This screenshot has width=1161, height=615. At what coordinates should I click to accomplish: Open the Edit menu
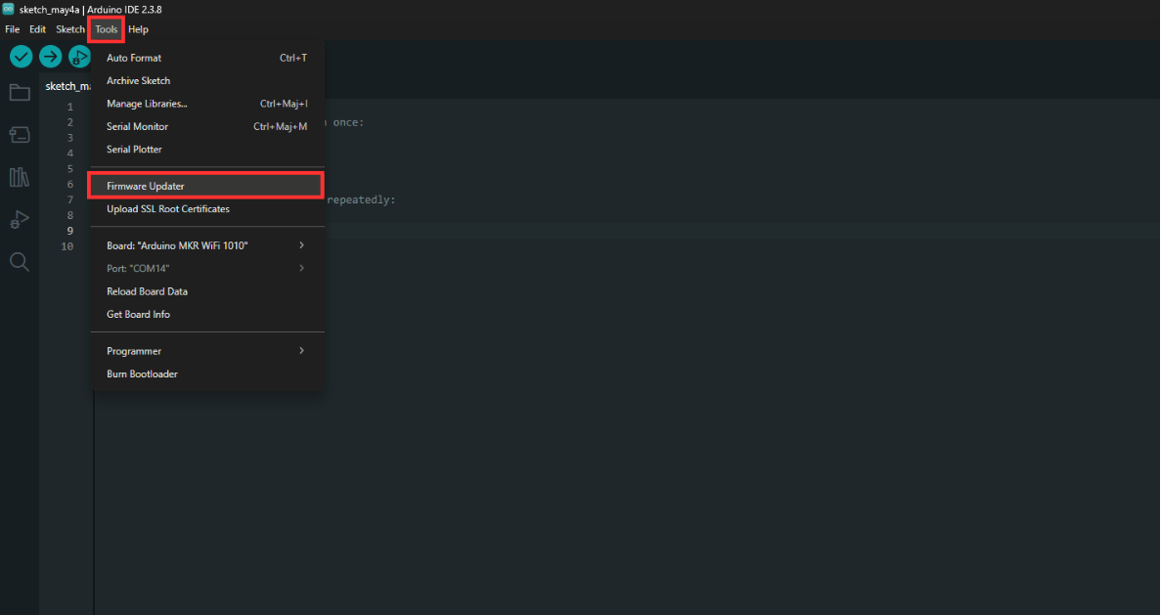pyautogui.click(x=38, y=29)
